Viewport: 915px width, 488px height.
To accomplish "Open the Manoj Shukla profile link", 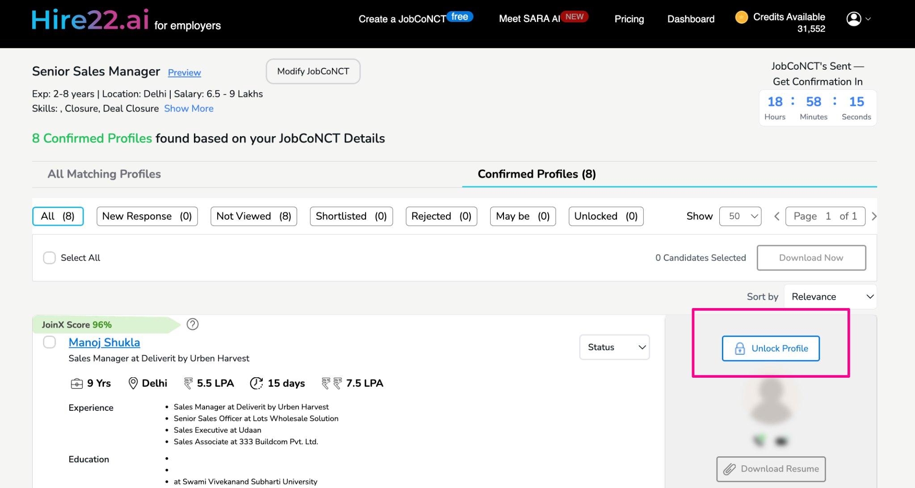I will 104,342.
